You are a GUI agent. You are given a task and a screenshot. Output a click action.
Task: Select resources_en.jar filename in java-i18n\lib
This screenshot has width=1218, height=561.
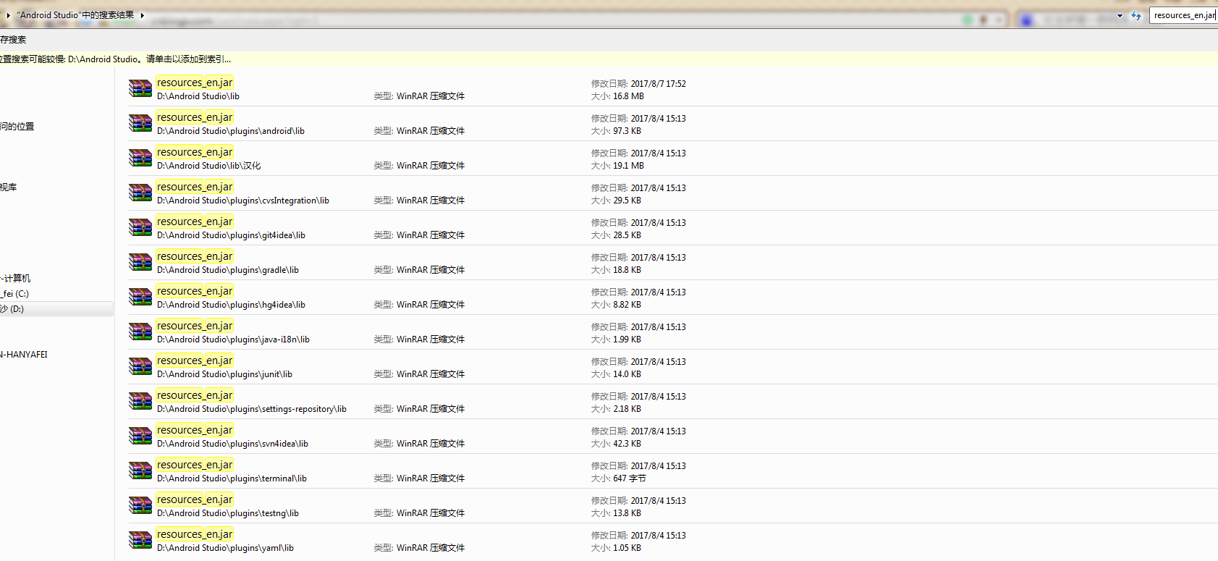pos(195,326)
